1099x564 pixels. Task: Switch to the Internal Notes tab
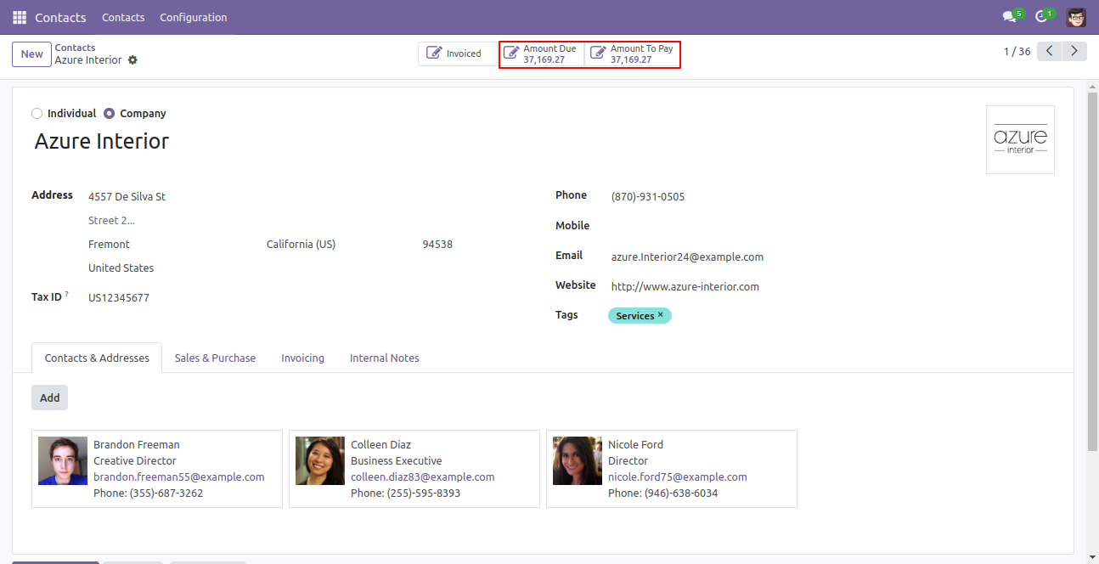385,358
